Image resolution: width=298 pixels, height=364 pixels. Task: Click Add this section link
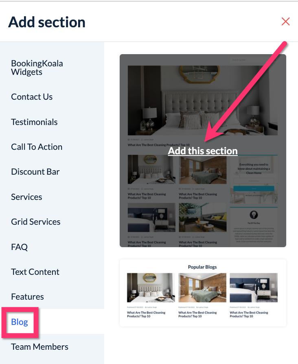coord(203,151)
